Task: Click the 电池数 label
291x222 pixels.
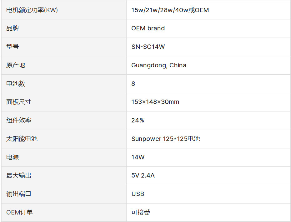Action: pos(16,84)
